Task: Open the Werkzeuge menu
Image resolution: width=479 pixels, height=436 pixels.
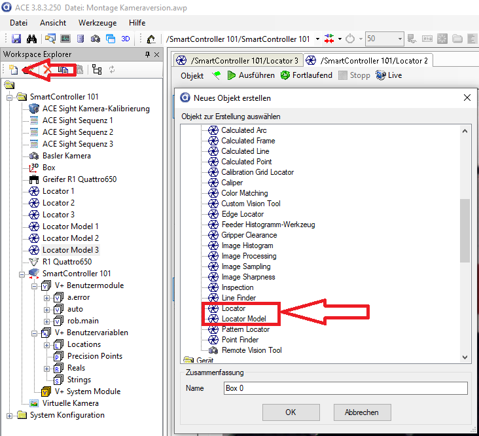Action: 97,22
